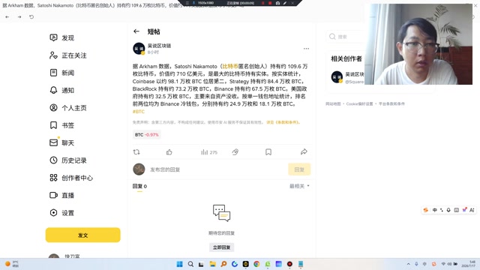The width and height of the screenshot is (480, 270).
Task: Open the three-dot menu on the post
Action: 306,48
